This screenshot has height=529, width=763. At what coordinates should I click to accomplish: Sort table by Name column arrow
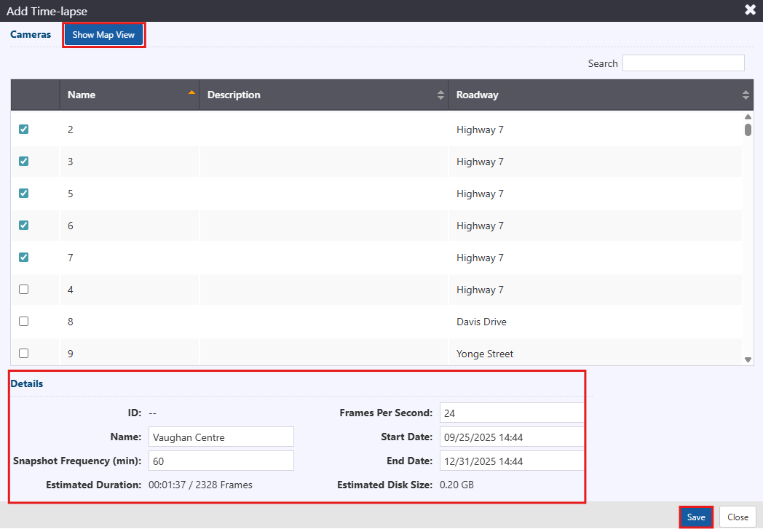pyautogui.click(x=192, y=94)
